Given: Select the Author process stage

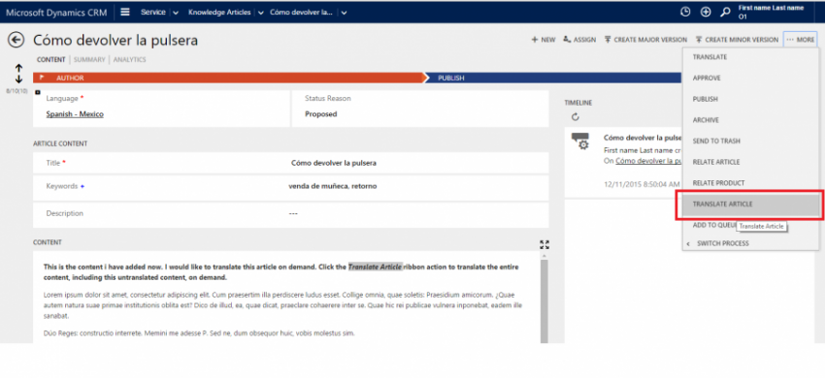Looking at the screenshot, I should [x=229, y=78].
